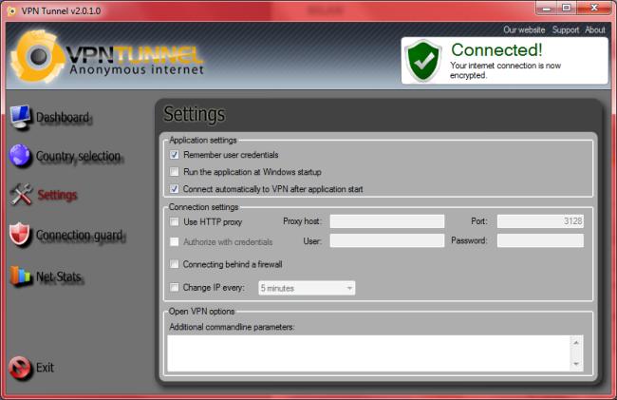Click the text box scrollbar up arrow

tap(576, 343)
